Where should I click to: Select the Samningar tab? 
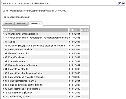point(36,24)
